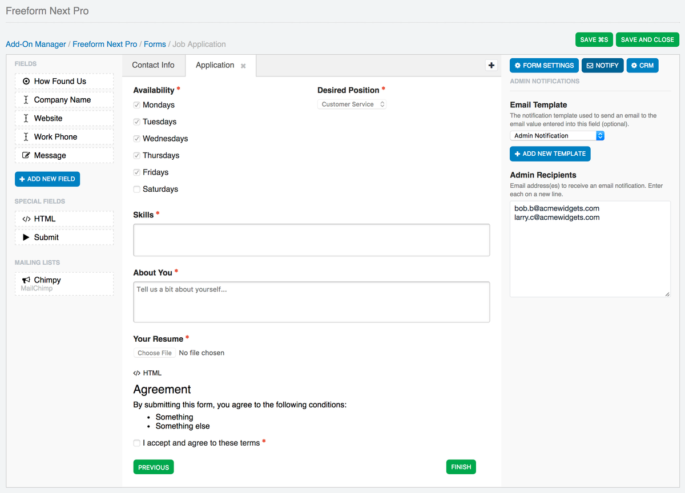Image resolution: width=685 pixels, height=493 pixels.
Task: Click the radio icon beside How Found Us
Action: tap(26, 82)
